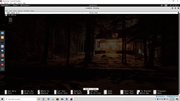Click the 'Write Out' shortcut label
180x101 pixels.
(29, 91)
